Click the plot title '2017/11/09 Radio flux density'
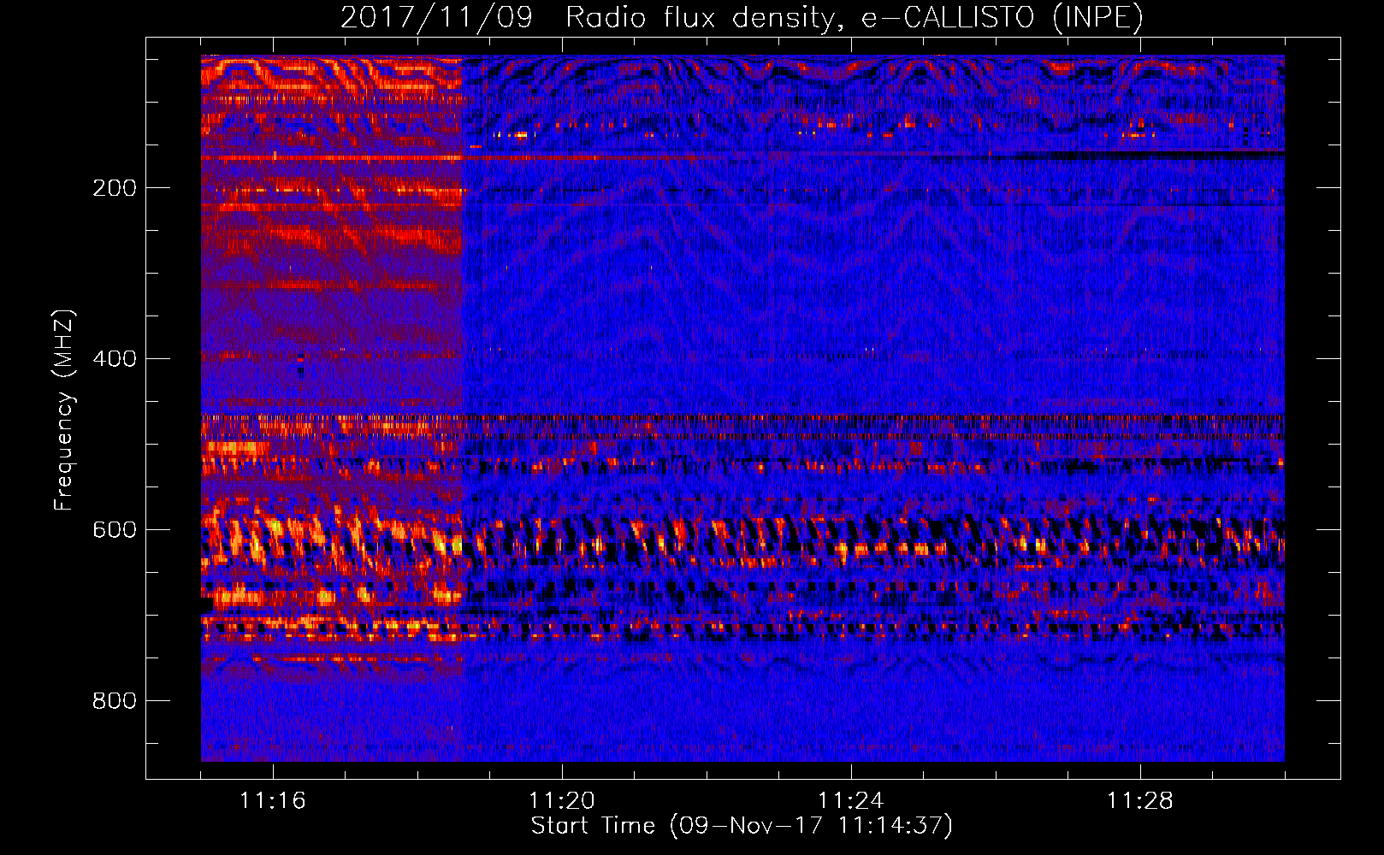Image resolution: width=1384 pixels, height=855 pixels. point(742,17)
